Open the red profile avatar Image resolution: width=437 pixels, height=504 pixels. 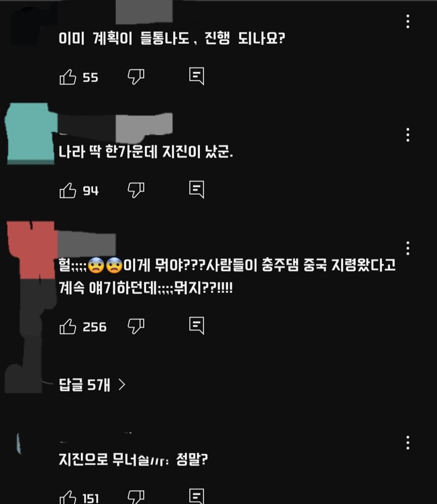(32, 250)
